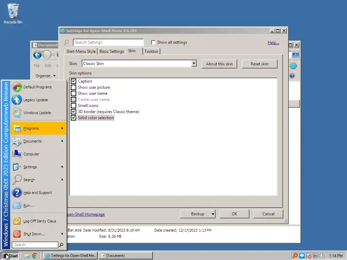The width and height of the screenshot is (347, 260).
Task: Open the Backup button dropdown
Action: (213, 214)
